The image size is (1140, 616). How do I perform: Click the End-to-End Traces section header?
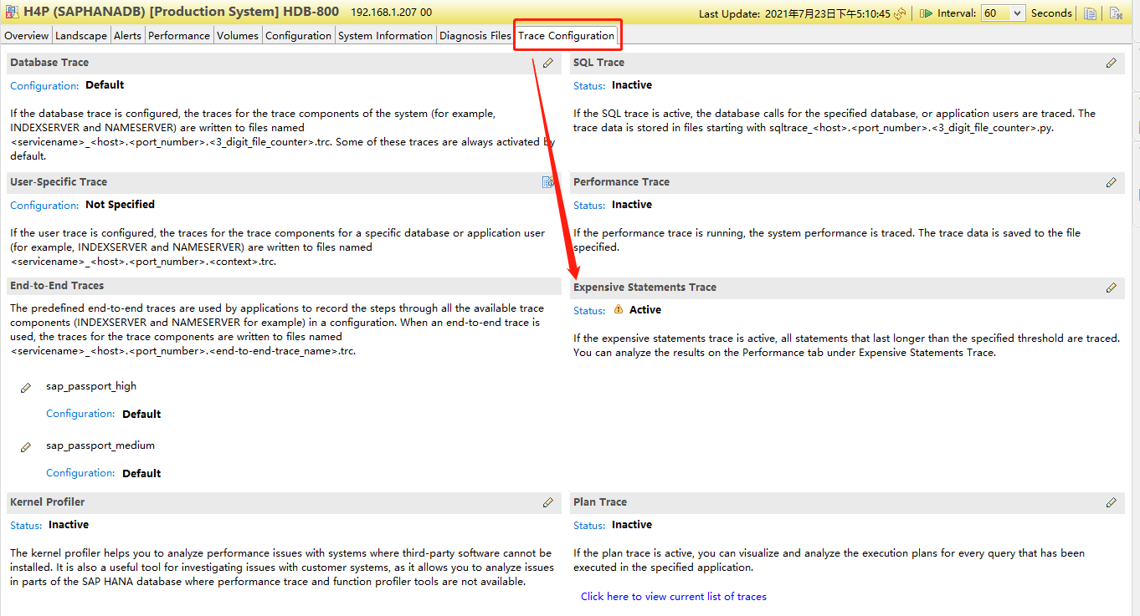[x=57, y=286]
